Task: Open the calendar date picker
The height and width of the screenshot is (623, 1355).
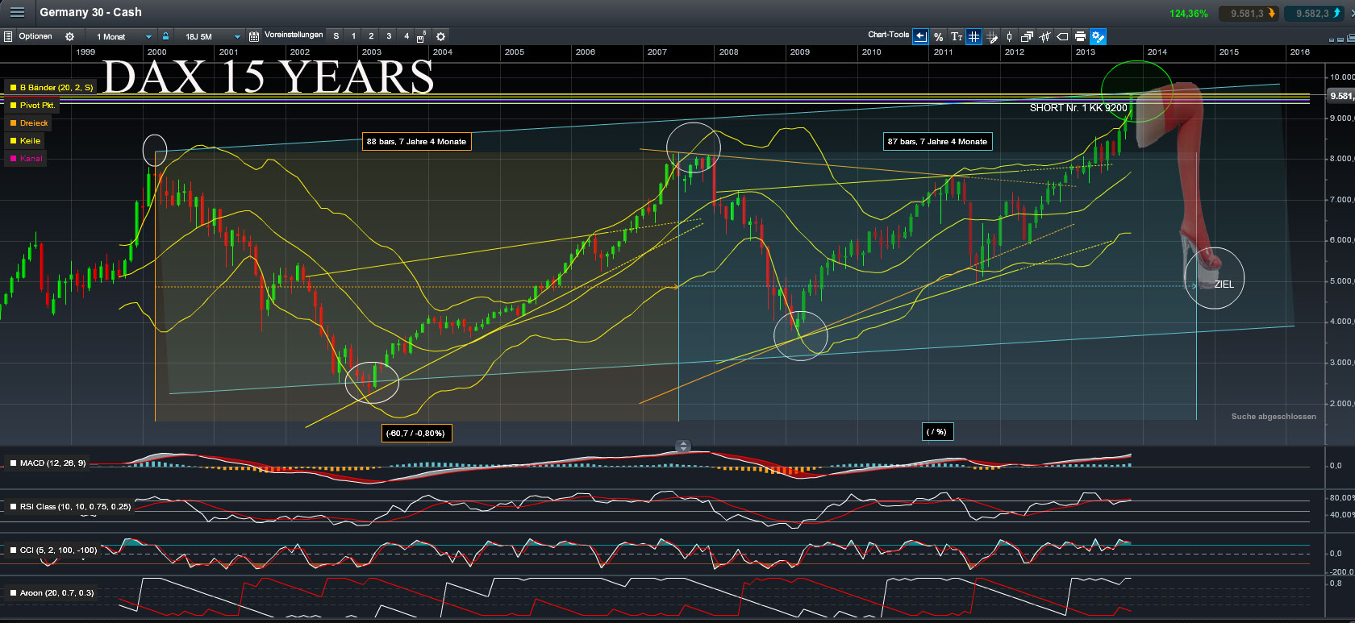Action: [x=254, y=36]
